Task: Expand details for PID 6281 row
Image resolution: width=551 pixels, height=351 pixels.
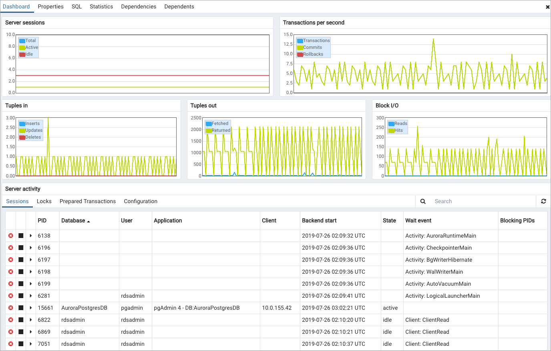Action: [x=31, y=296]
